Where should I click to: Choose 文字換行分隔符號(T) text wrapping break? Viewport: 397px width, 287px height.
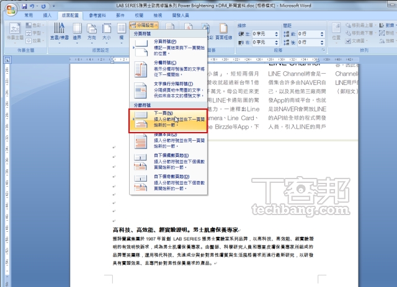[168, 90]
